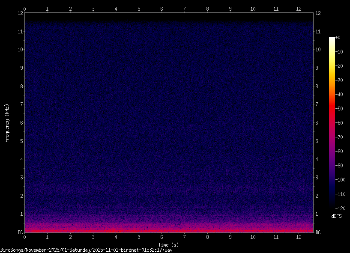The height and width of the screenshot is (253, 350).
Task: Select the 0 second mark on bottom axis
Action: point(25,237)
